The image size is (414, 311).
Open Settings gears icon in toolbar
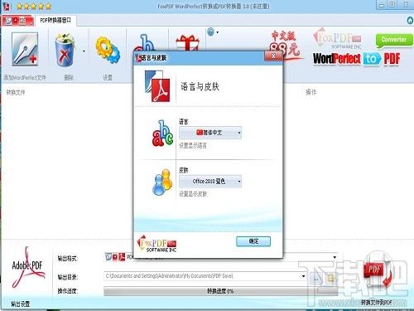tap(108, 51)
